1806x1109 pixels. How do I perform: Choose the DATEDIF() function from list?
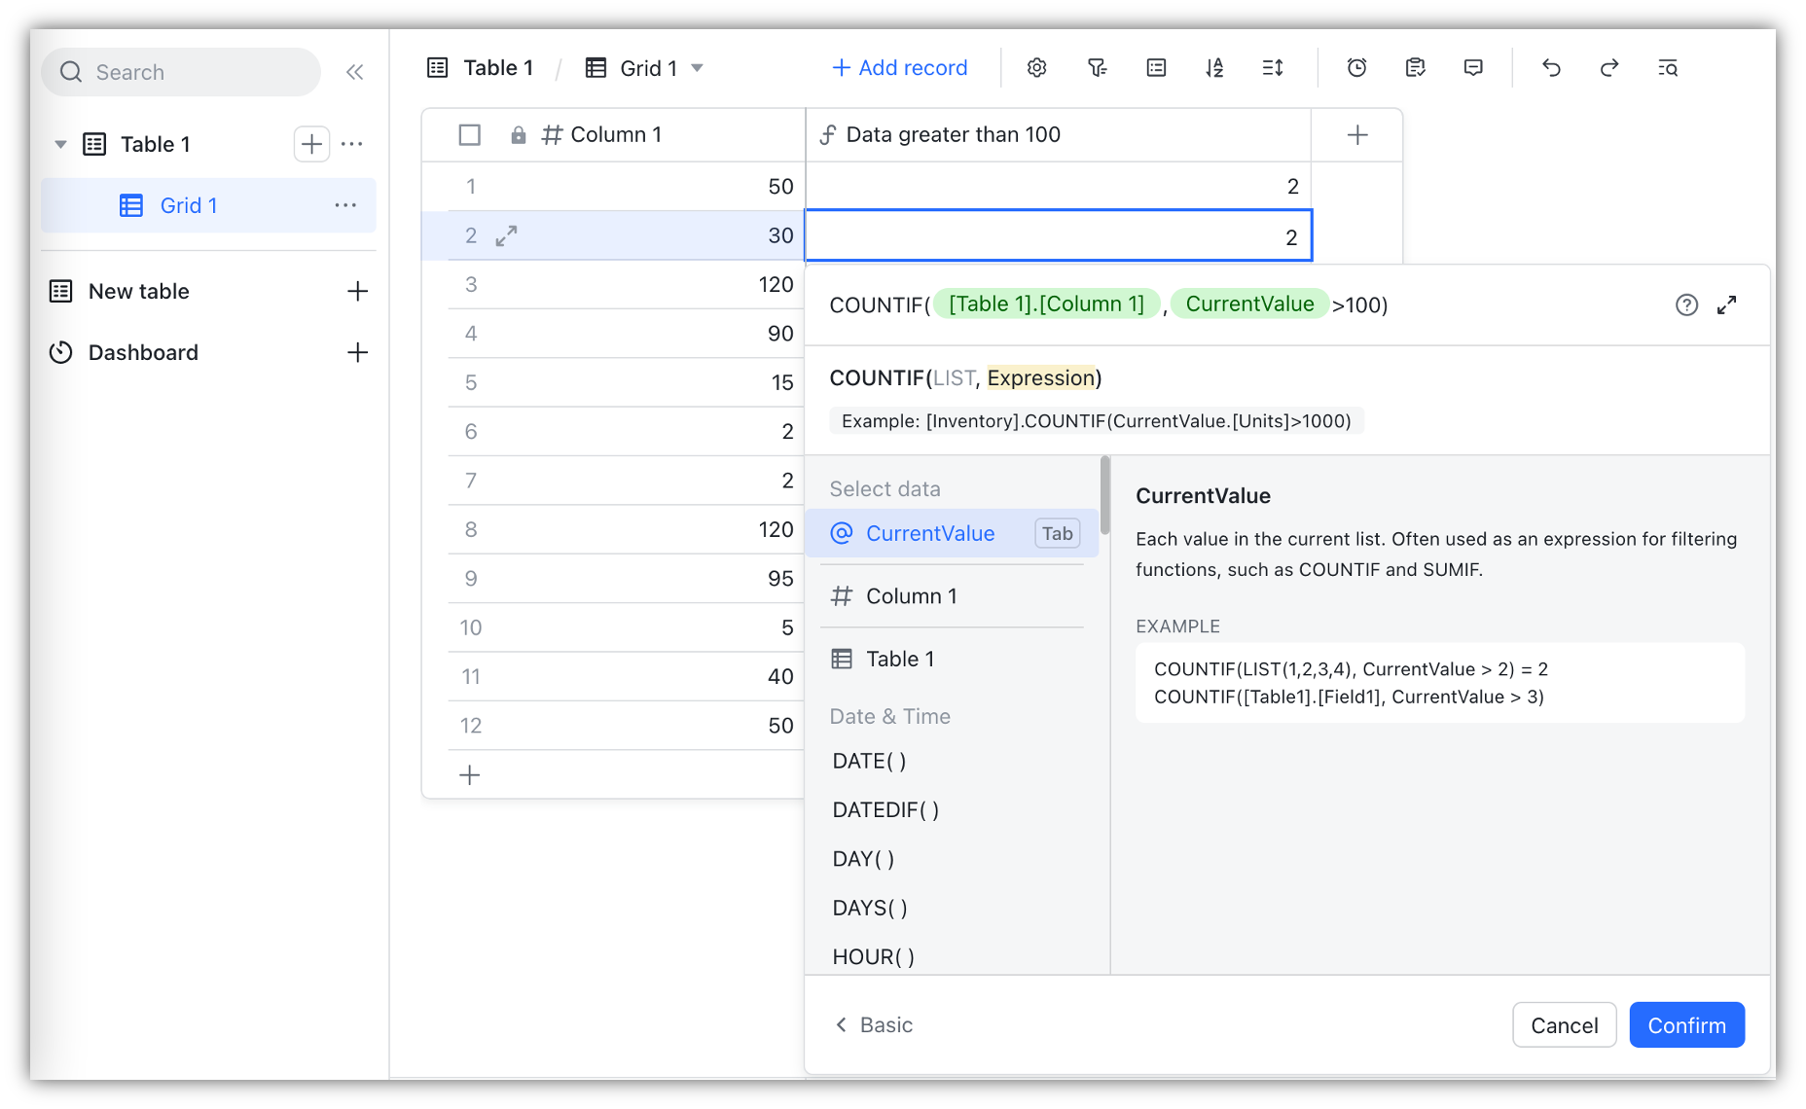[x=885, y=810]
